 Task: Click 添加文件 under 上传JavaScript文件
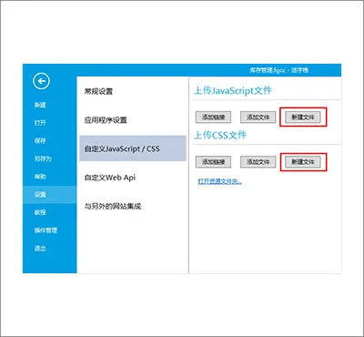(x=258, y=117)
